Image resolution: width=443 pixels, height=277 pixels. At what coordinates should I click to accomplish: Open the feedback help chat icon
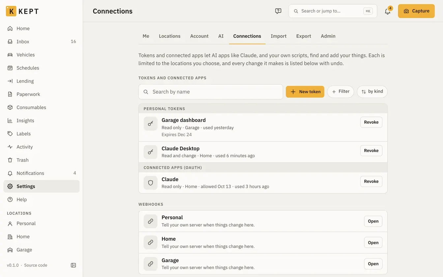pyautogui.click(x=278, y=11)
